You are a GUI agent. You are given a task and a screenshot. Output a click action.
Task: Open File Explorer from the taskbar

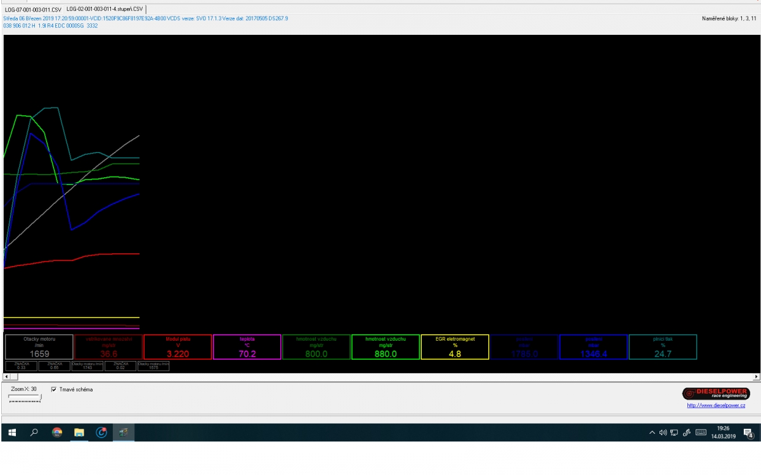point(79,433)
